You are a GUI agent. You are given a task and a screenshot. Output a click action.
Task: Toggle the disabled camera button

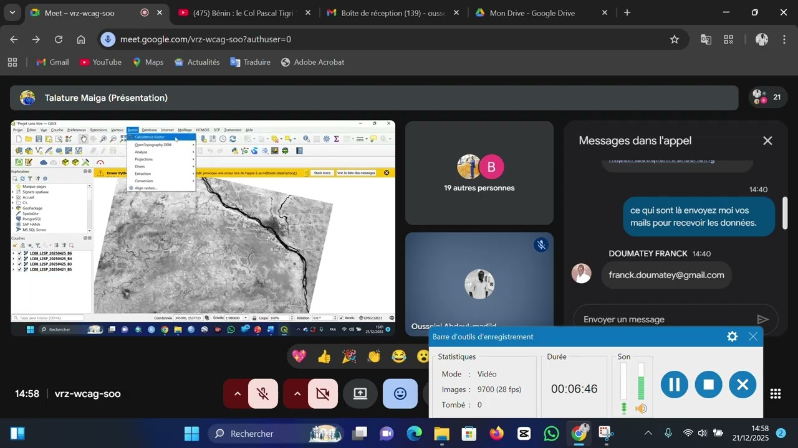(x=323, y=394)
